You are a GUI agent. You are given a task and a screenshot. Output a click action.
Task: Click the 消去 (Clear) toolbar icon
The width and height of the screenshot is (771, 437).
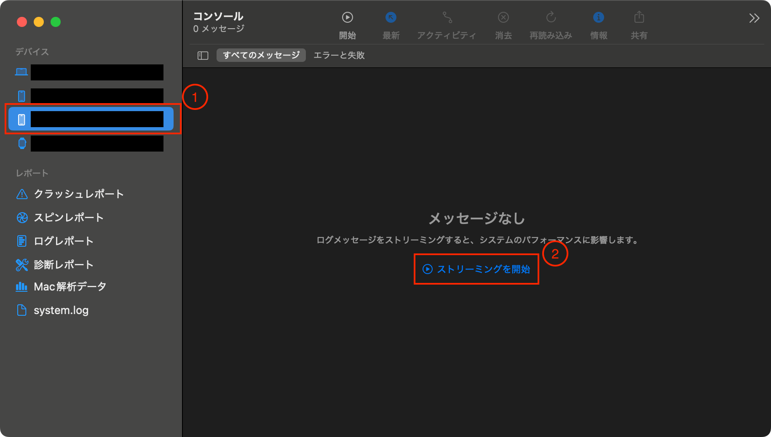coord(503,18)
